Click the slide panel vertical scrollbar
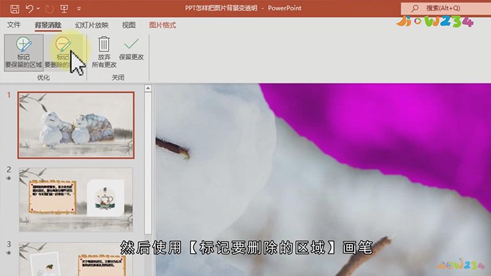The width and height of the screenshot is (491, 276). pos(148,163)
